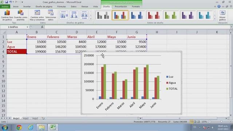Viewport: 233px width, 131px height.
Task: Open Windows Start button
Action: click(x=5, y=127)
